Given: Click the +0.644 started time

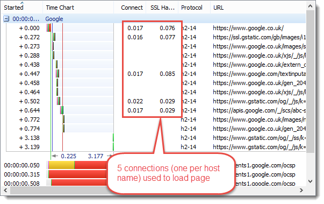Looking at the screenshot, I should pyautogui.click(x=29, y=110).
